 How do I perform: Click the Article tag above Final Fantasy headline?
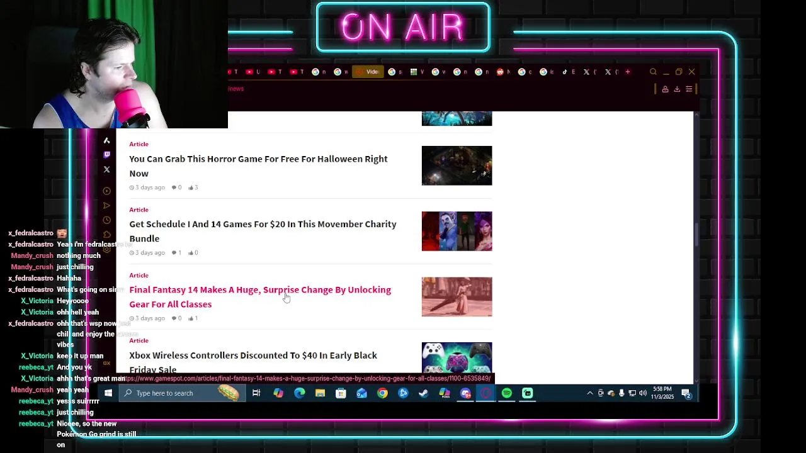139,275
